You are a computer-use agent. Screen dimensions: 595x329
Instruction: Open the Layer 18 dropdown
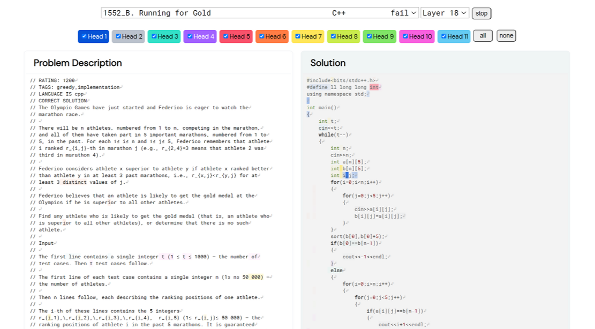point(445,13)
